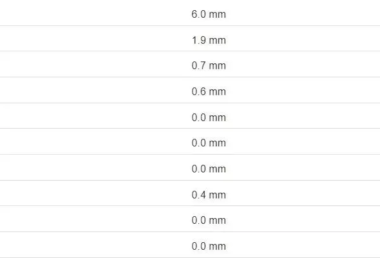380x258 pixels.
Task: Select the 0.0 mm row directly below 0.6 mm
Action: (x=95, y=118)
